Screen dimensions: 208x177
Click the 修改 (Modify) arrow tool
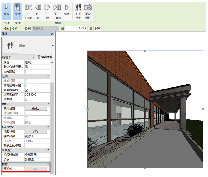[x=6, y=10]
